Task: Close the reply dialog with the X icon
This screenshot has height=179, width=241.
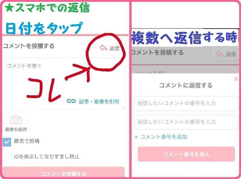Action: click(x=236, y=79)
